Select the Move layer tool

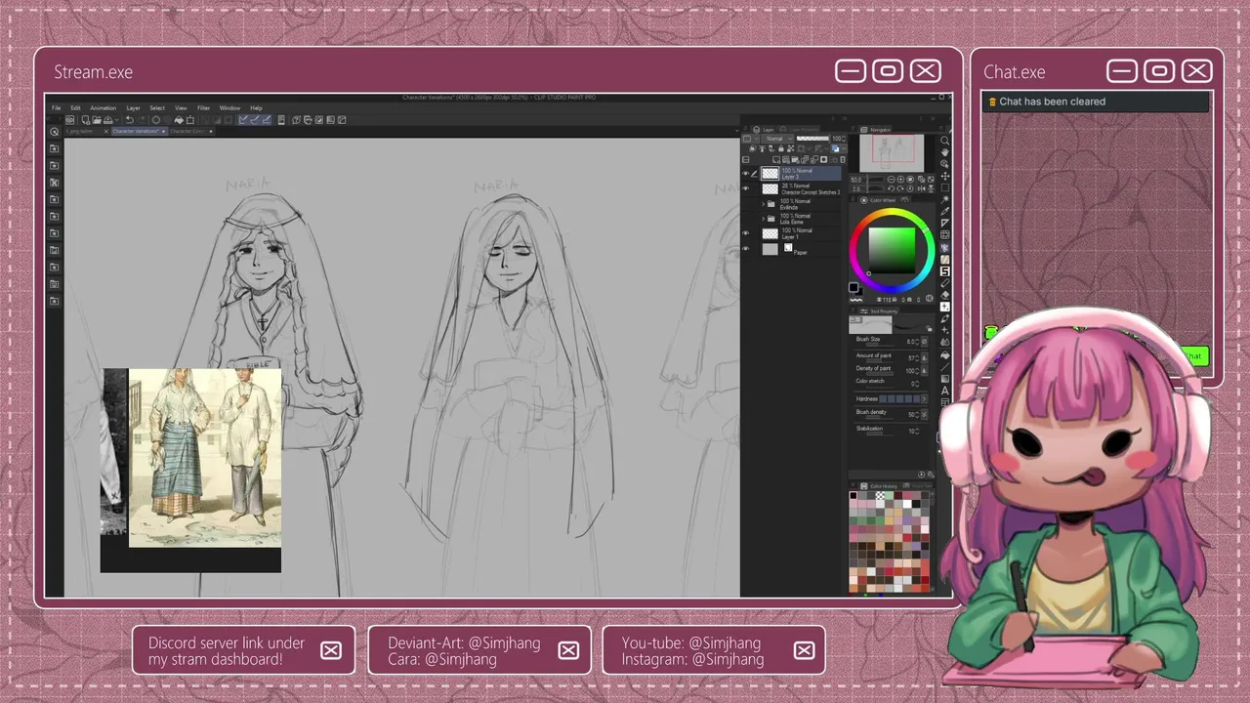point(945,176)
